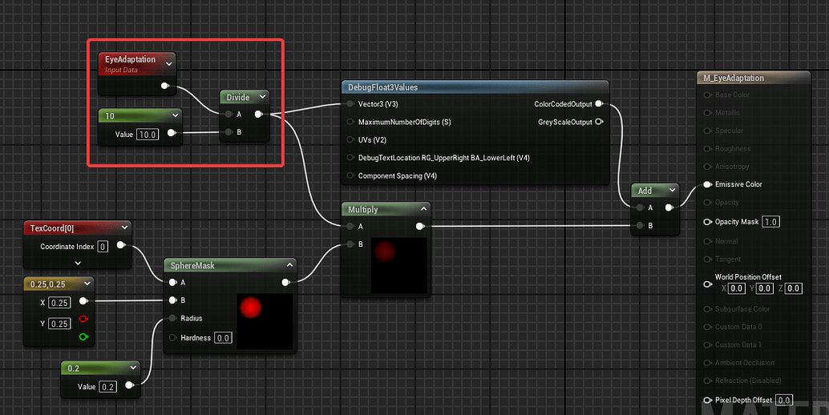Edit World Position Offset Y field
829x415 pixels.
[x=765, y=288]
